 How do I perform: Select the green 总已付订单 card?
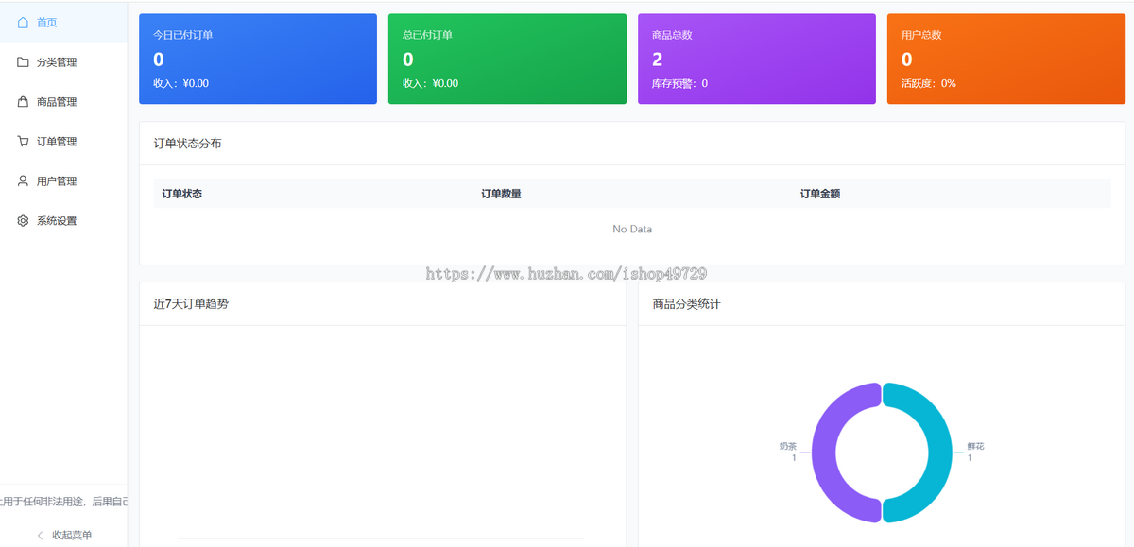(x=507, y=59)
